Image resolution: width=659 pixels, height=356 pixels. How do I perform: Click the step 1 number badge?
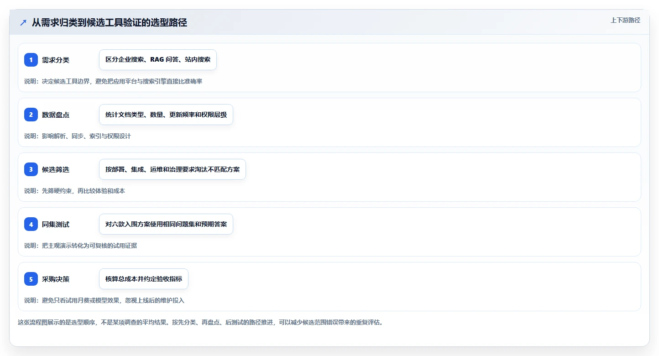(x=31, y=60)
